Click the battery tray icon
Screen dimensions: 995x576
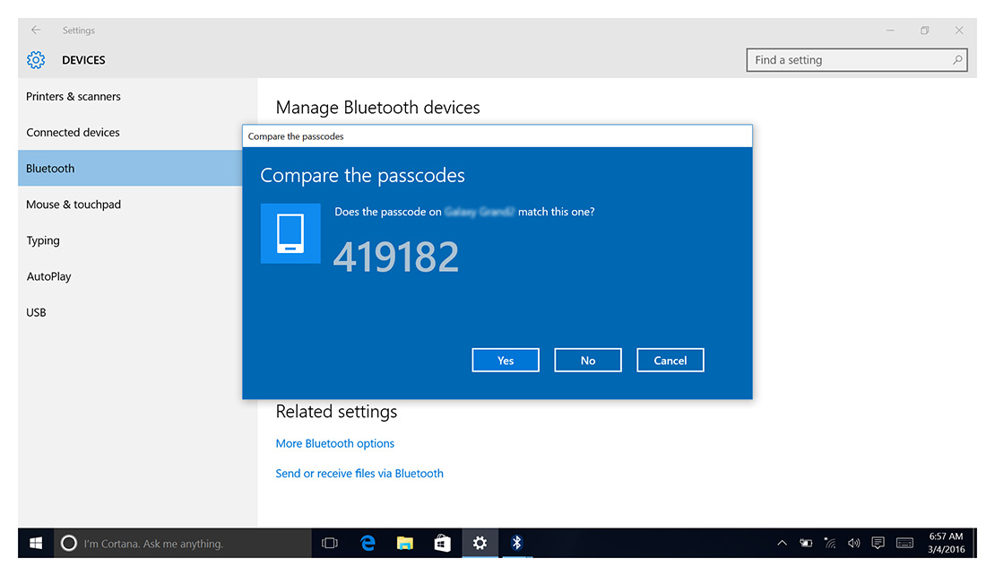coord(806,543)
